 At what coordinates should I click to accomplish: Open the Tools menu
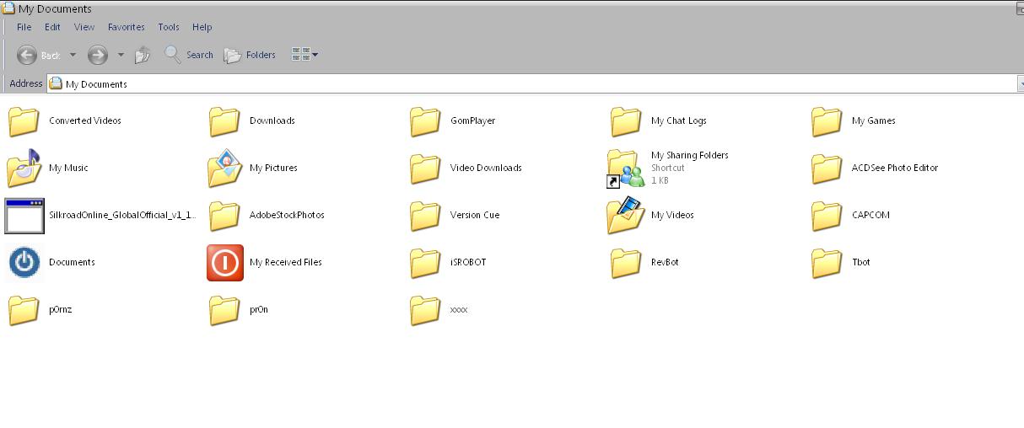coord(168,27)
